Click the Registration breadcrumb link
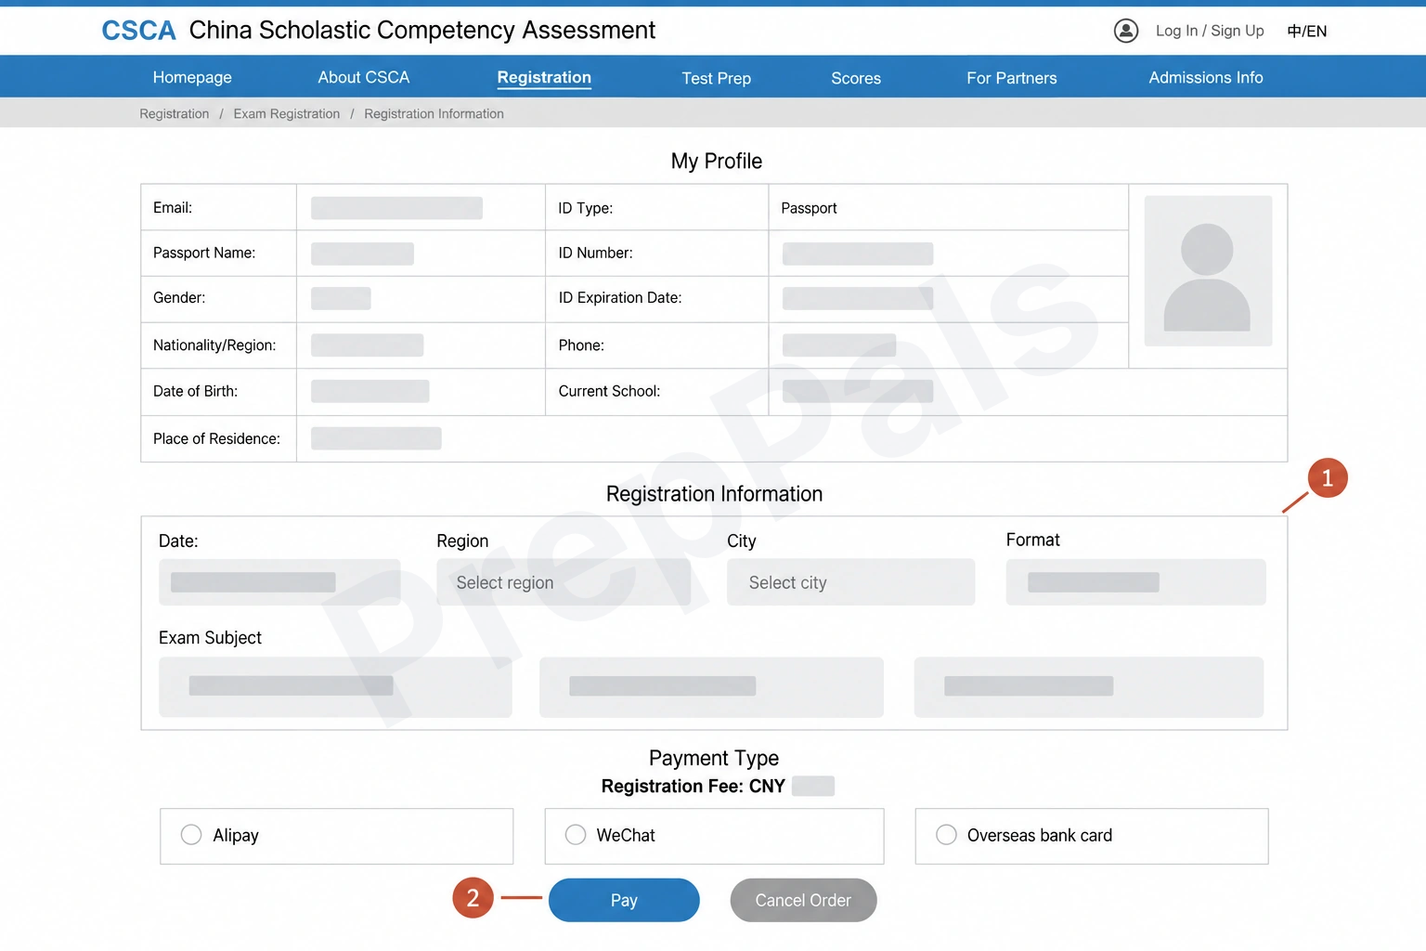The image size is (1426, 951). coord(175,113)
